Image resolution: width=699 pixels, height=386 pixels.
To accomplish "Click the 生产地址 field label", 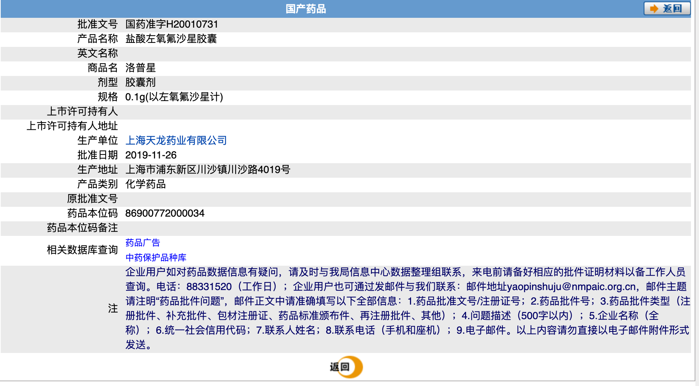I will pos(98,170).
